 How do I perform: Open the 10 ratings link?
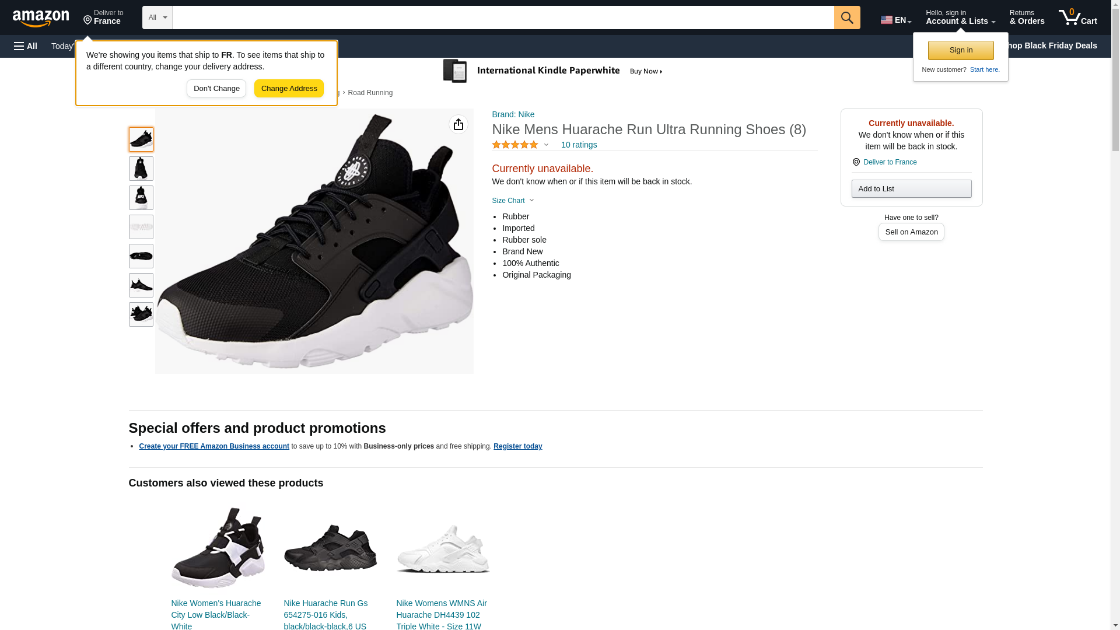pos(579,145)
